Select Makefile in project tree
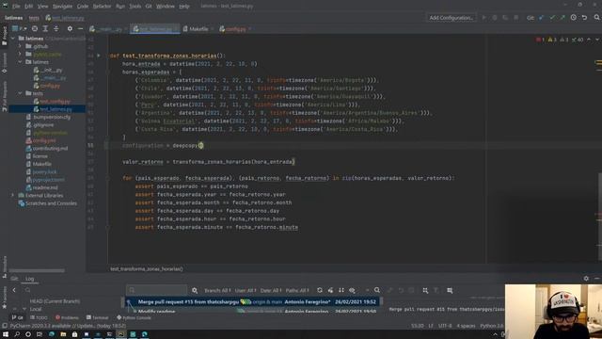Image resolution: width=602 pixels, height=339 pixels. coord(41,164)
